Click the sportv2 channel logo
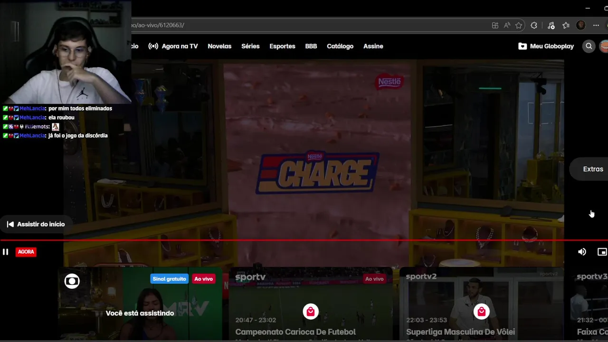Image resolution: width=608 pixels, height=342 pixels. click(421, 276)
